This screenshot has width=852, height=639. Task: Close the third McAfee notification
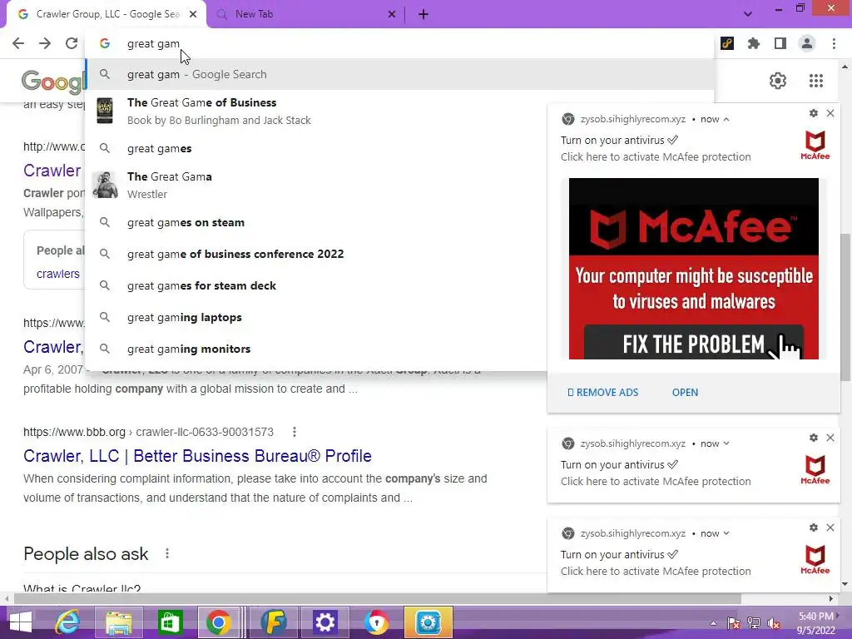tap(830, 528)
